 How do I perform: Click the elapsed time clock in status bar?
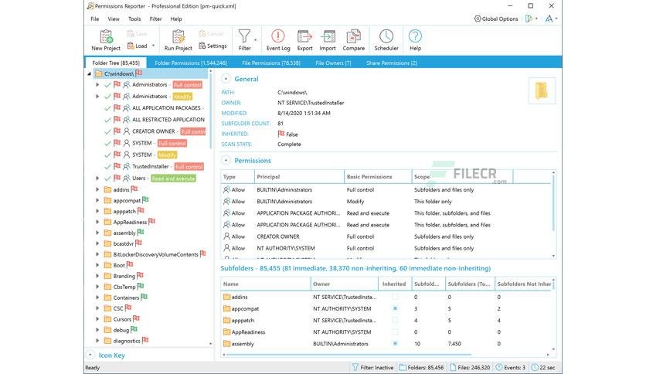pos(535,367)
